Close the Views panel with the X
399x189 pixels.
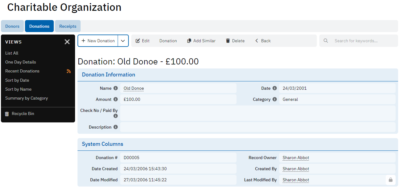[x=67, y=42]
